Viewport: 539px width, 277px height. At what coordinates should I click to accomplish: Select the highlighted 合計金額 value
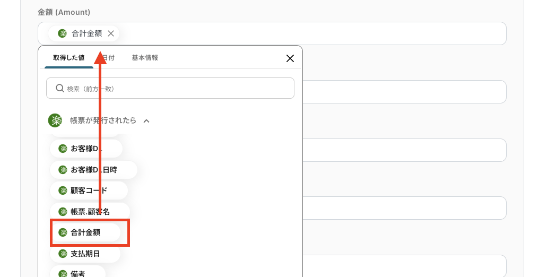(85, 232)
